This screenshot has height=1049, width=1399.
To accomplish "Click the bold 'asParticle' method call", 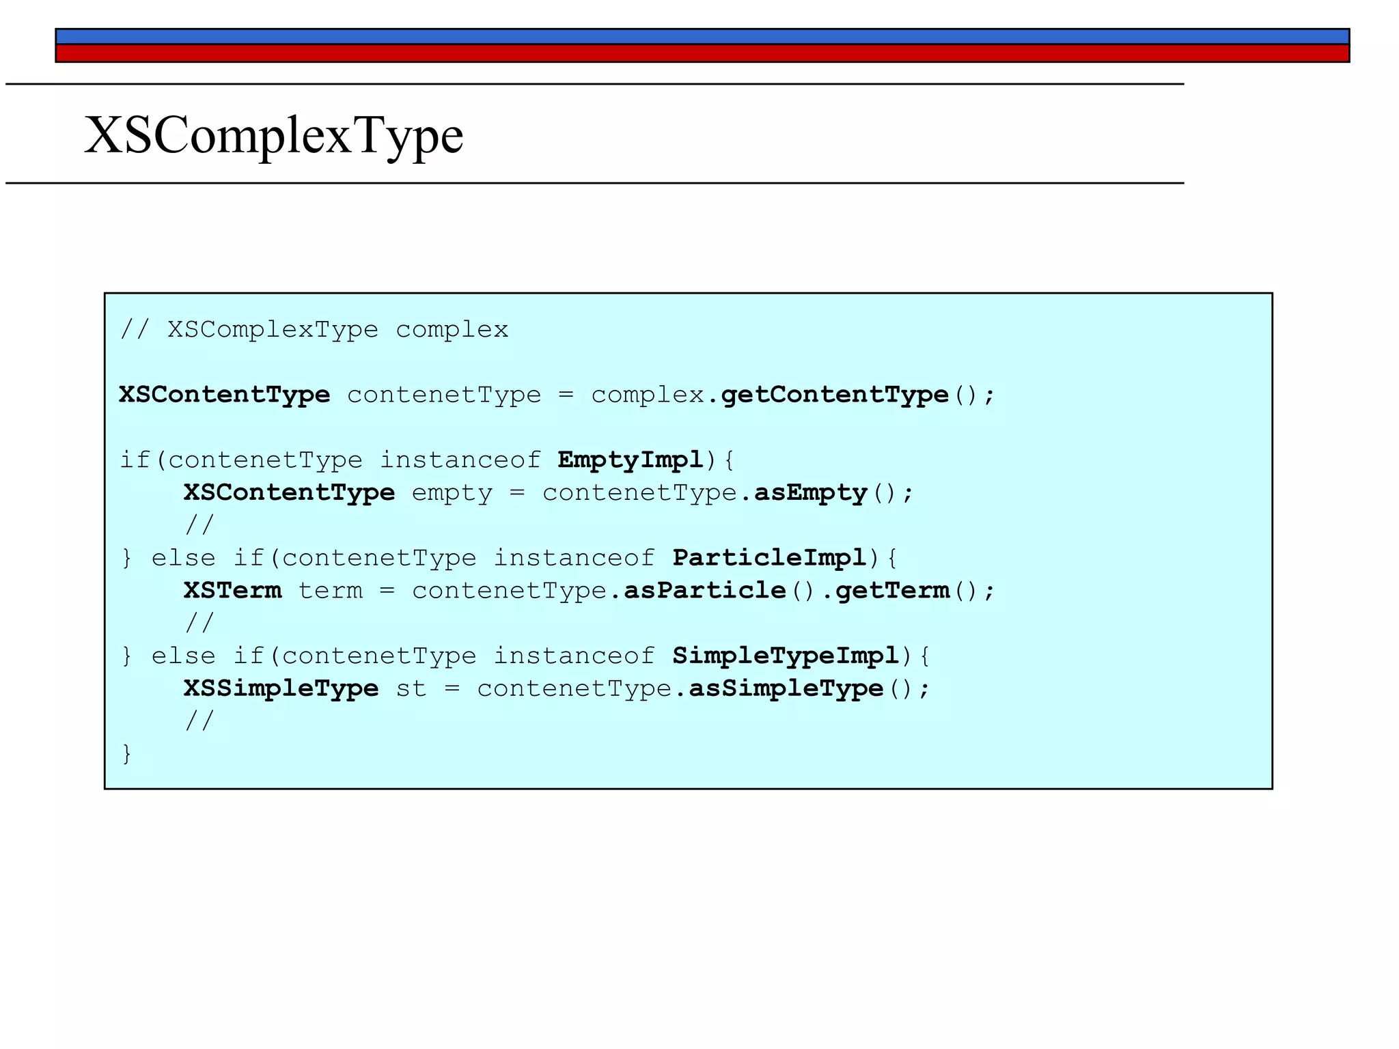I will coord(705,590).
